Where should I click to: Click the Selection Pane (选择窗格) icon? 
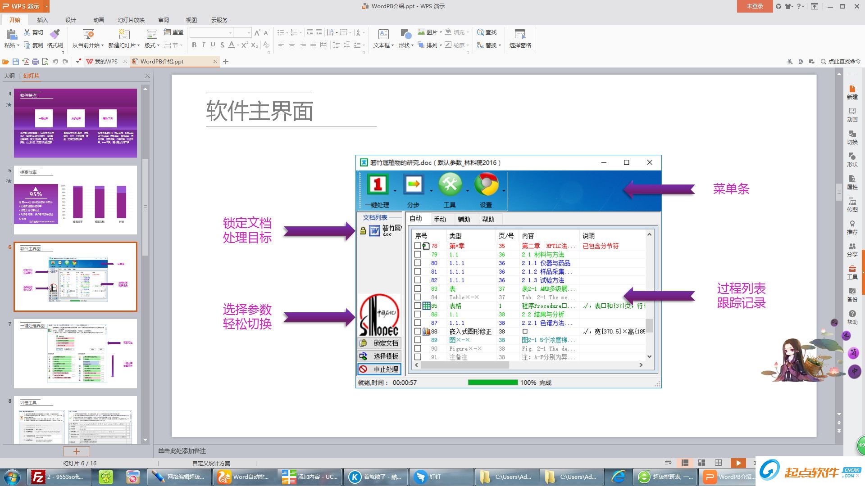(520, 34)
